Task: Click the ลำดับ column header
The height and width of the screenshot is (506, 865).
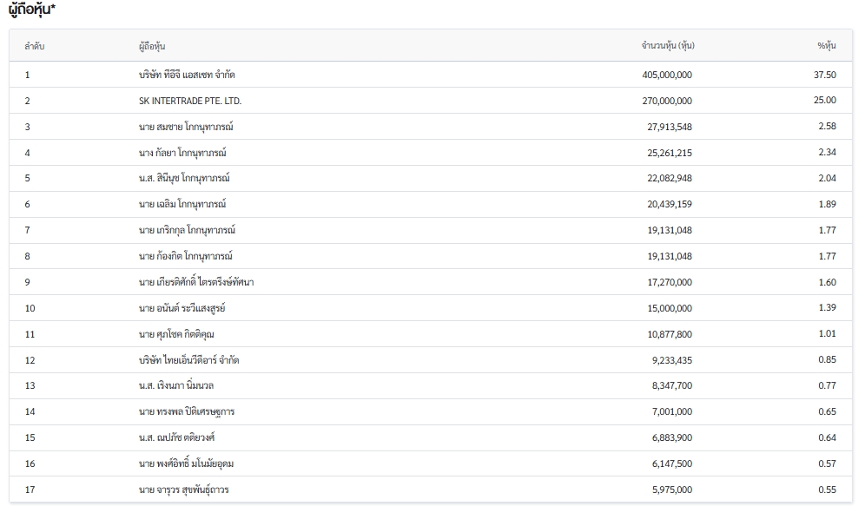Action: pos(34,45)
